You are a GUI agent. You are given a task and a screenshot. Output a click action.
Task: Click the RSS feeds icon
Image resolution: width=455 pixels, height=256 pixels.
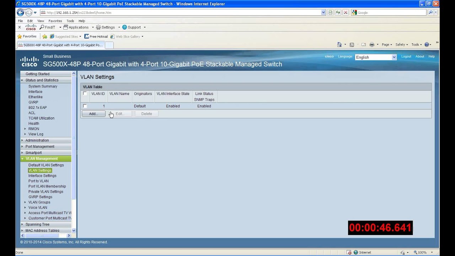pyautogui.click(x=352, y=44)
